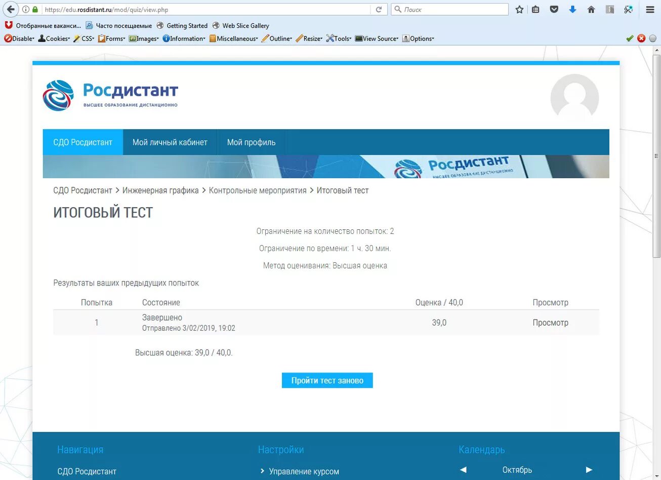Click the Попытка column header

click(97, 302)
